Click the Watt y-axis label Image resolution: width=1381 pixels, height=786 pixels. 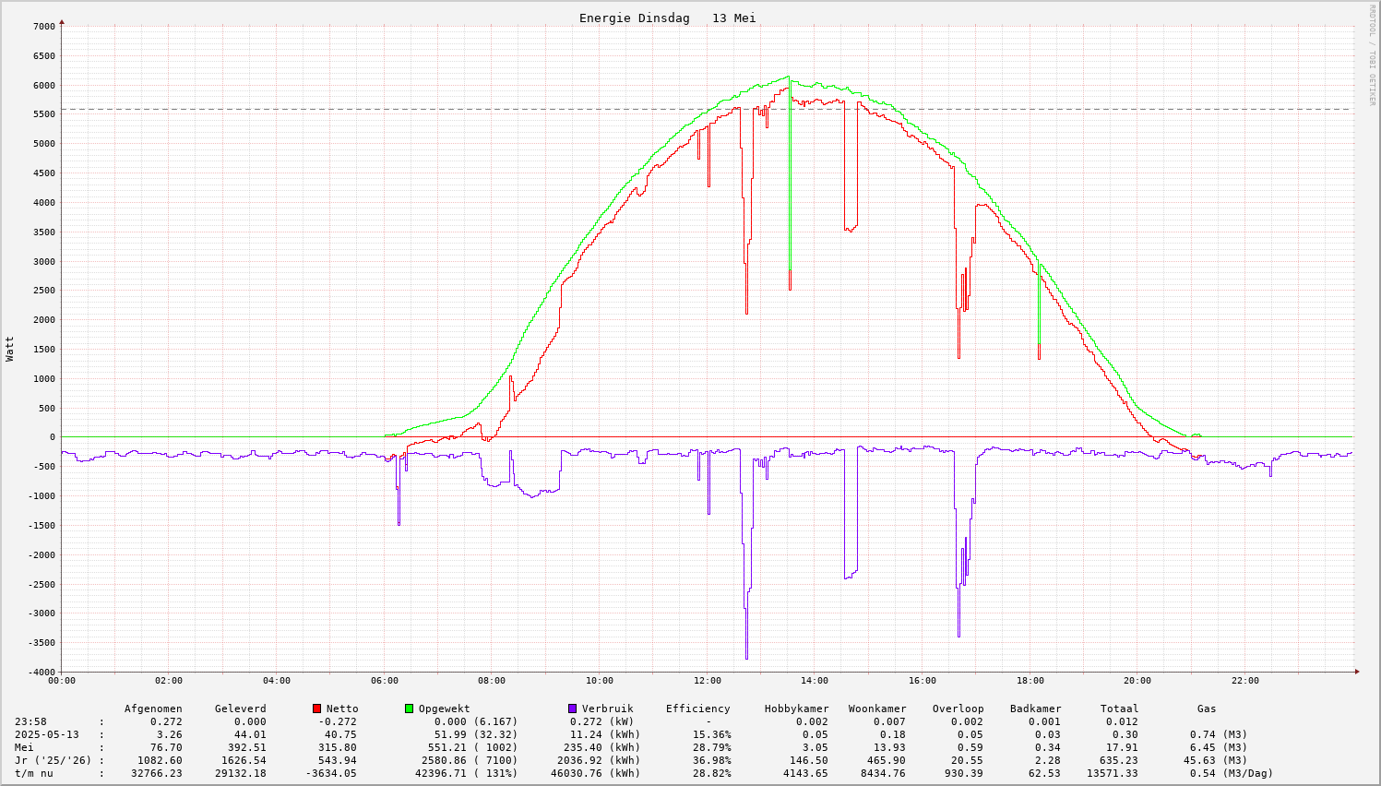(x=10, y=349)
